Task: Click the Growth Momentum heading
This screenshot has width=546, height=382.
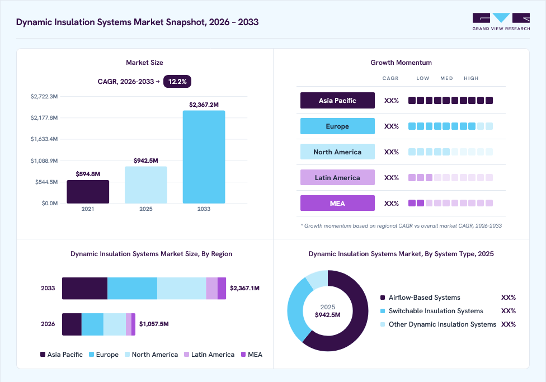Action: pos(401,63)
